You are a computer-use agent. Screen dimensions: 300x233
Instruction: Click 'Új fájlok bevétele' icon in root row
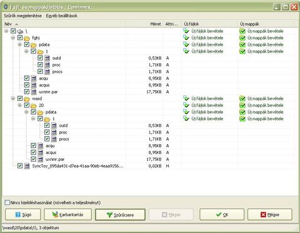186,31
